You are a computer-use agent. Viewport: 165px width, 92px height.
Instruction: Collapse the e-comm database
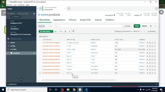(x=9, y=49)
